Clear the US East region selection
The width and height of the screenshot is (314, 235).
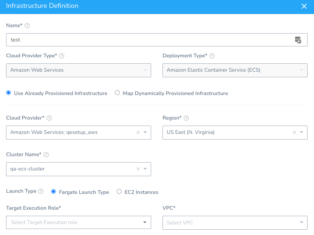click(294, 132)
